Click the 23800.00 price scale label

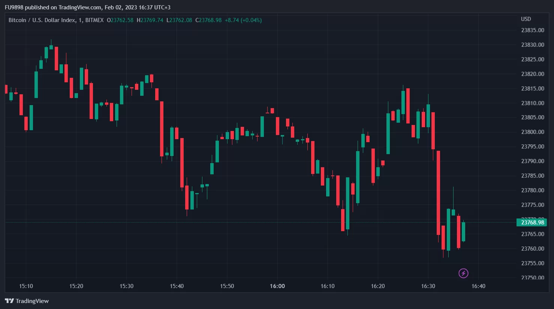[533, 132]
